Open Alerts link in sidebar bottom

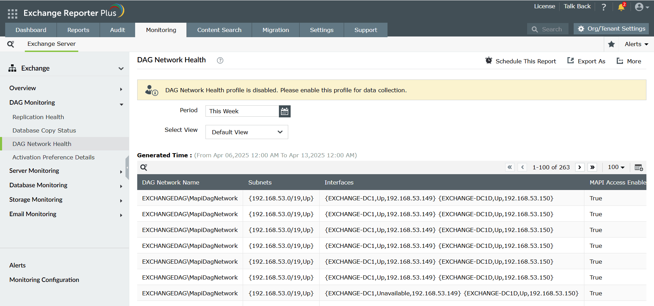(18, 265)
